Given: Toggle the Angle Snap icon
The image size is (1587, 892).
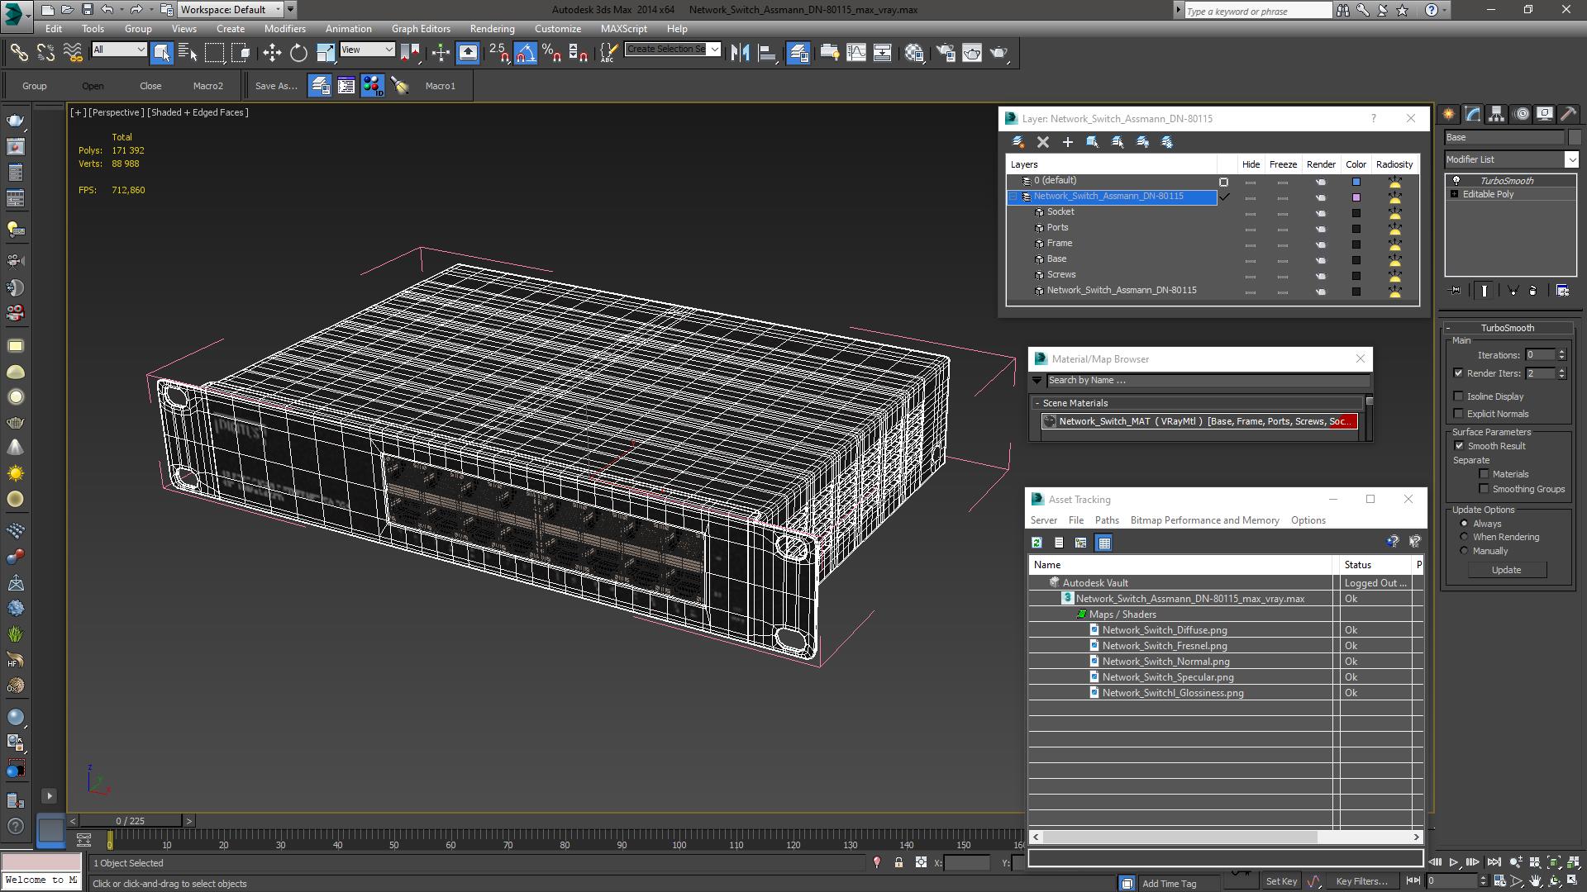Looking at the screenshot, I should [525, 53].
